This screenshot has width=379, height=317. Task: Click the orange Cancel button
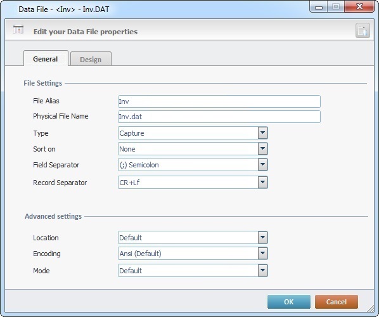336,302
